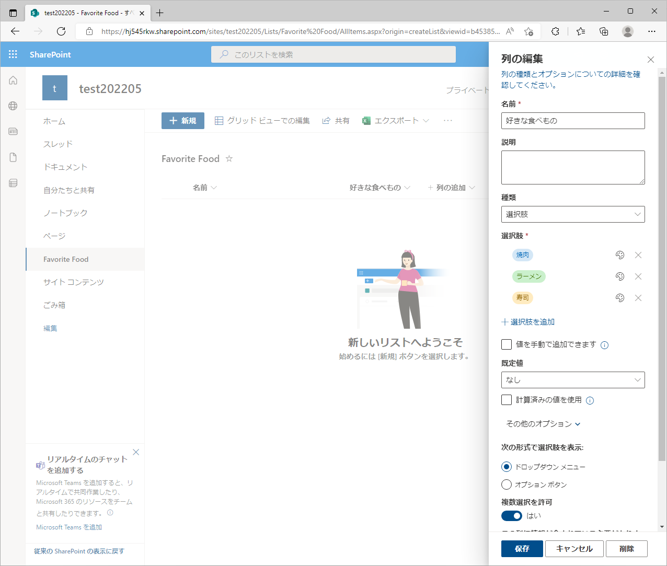Reload the page with refresh icon

pos(61,31)
